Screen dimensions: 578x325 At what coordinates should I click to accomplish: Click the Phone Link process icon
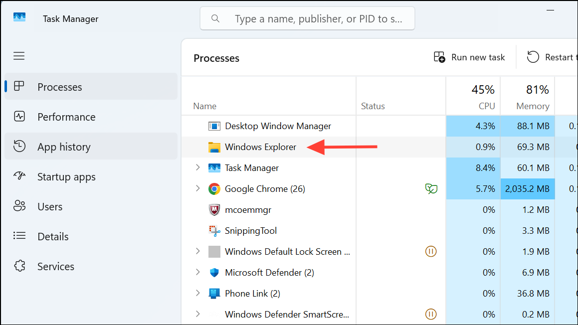click(214, 294)
